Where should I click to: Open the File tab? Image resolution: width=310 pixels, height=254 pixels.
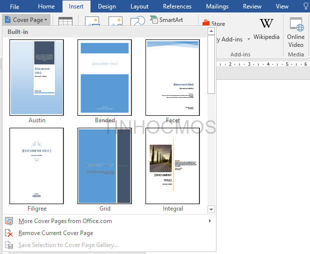(x=14, y=6)
